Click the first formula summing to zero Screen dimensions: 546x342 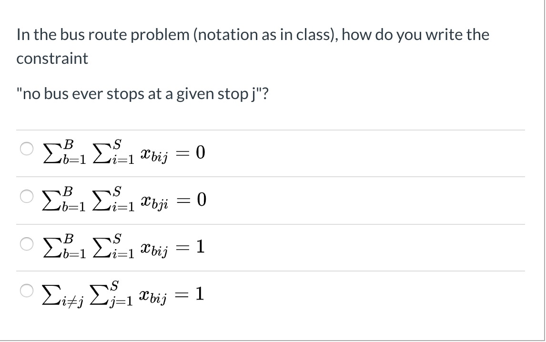coord(121,151)
